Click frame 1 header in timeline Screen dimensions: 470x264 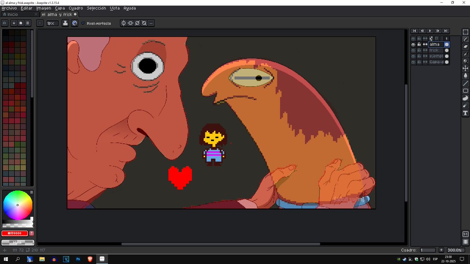click(446, 39)
